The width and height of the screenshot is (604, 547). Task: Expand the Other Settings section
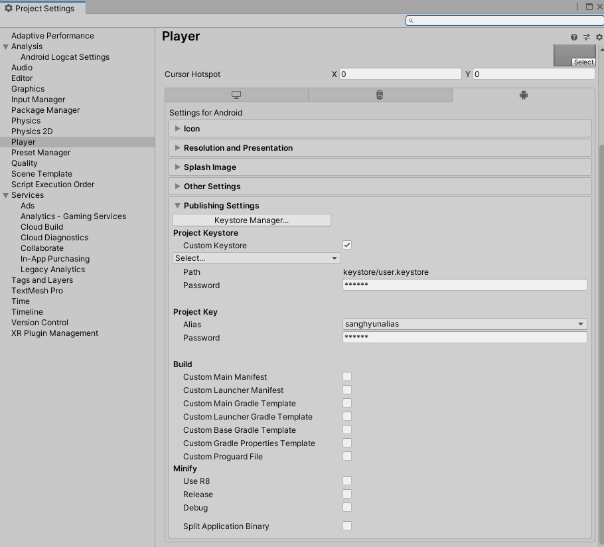pos(380,187)
